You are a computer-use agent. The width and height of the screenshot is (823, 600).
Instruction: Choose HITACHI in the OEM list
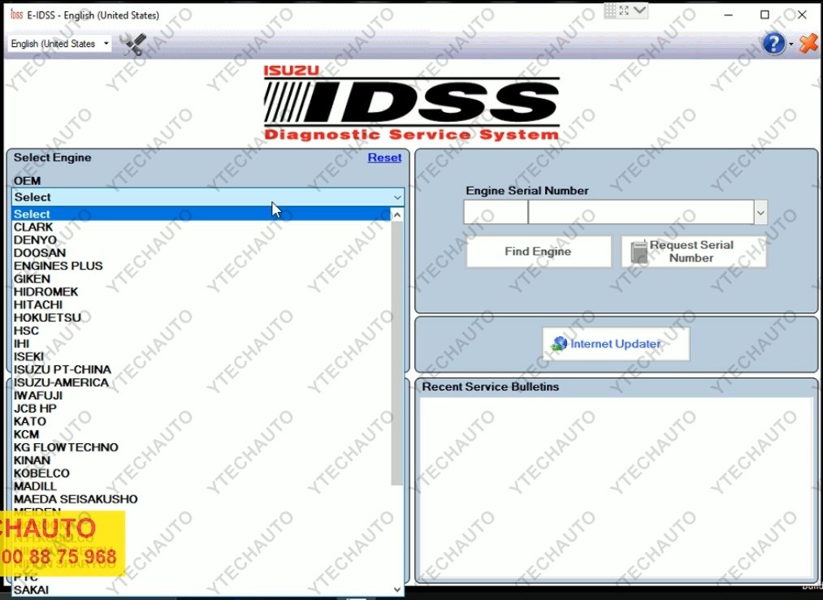coord(38,304)
